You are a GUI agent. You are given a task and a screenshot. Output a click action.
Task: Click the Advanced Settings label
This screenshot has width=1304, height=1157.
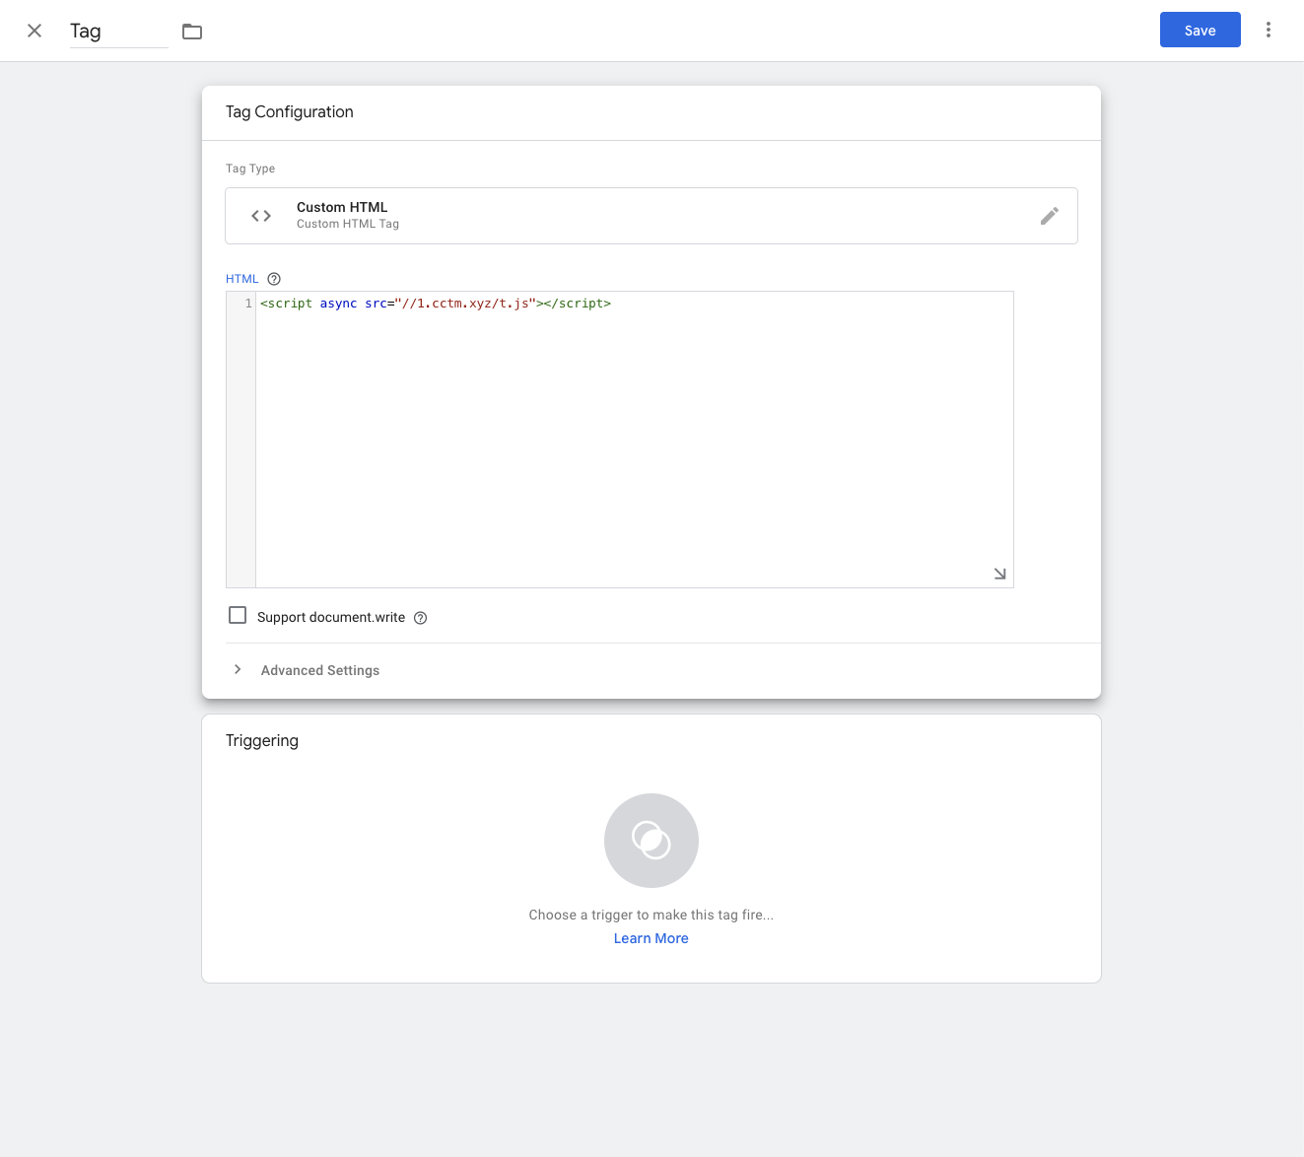(x=319, y=670)
